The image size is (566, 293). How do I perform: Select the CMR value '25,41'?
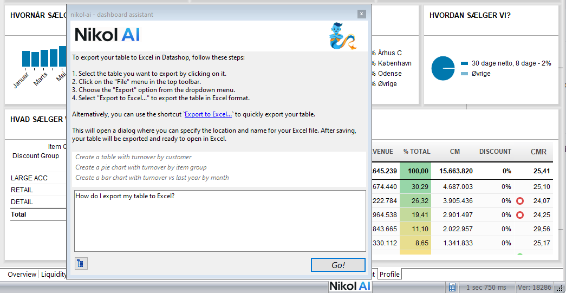click(x=542, y=171)
